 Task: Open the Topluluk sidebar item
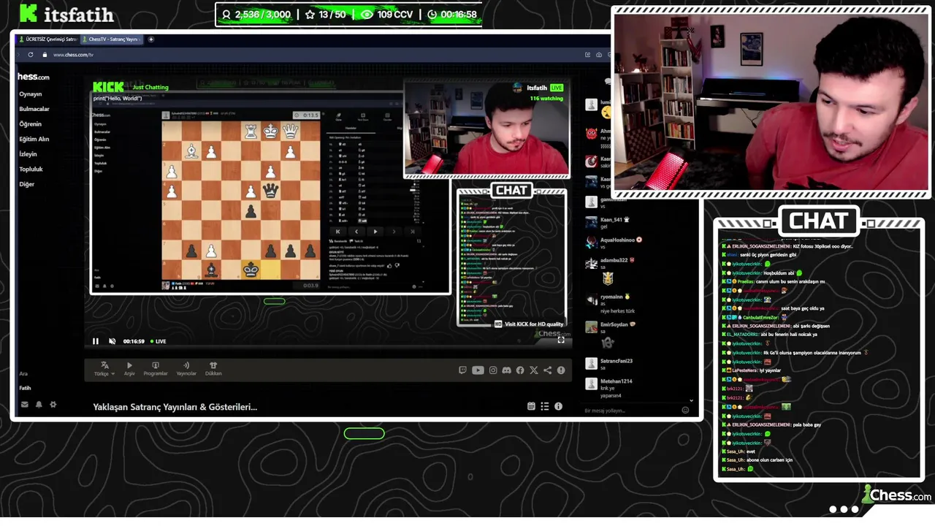tap(31, 169)
